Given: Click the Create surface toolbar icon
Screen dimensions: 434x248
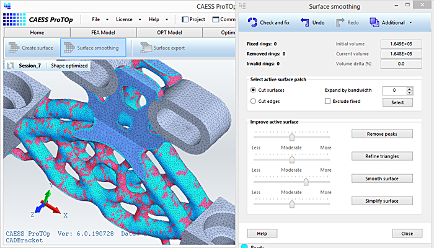Looking at the screenshot, I should click(14, 48).
